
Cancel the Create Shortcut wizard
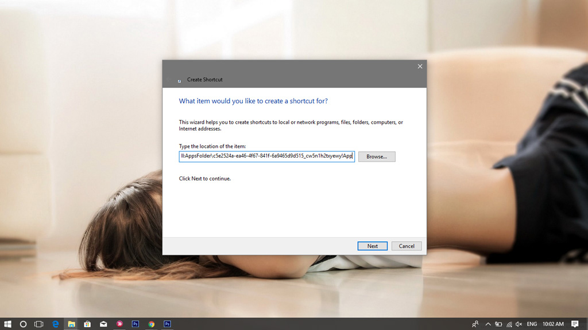coord(407,246)
